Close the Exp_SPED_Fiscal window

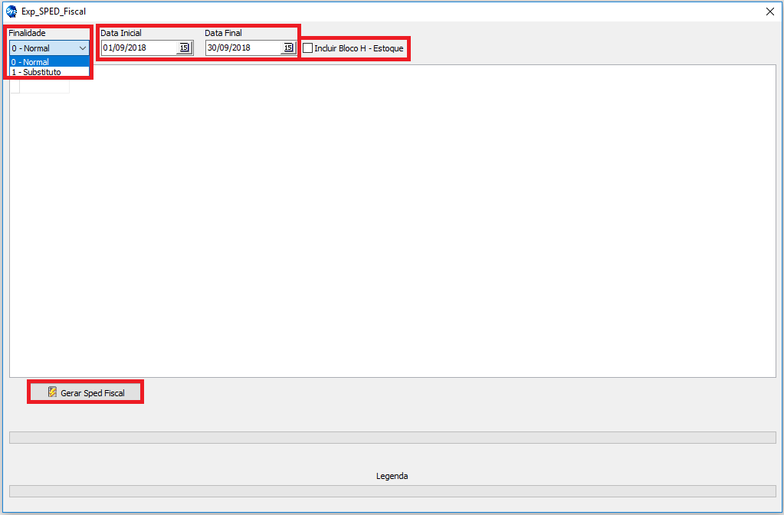pyautogui.click(x=769, y=11)
